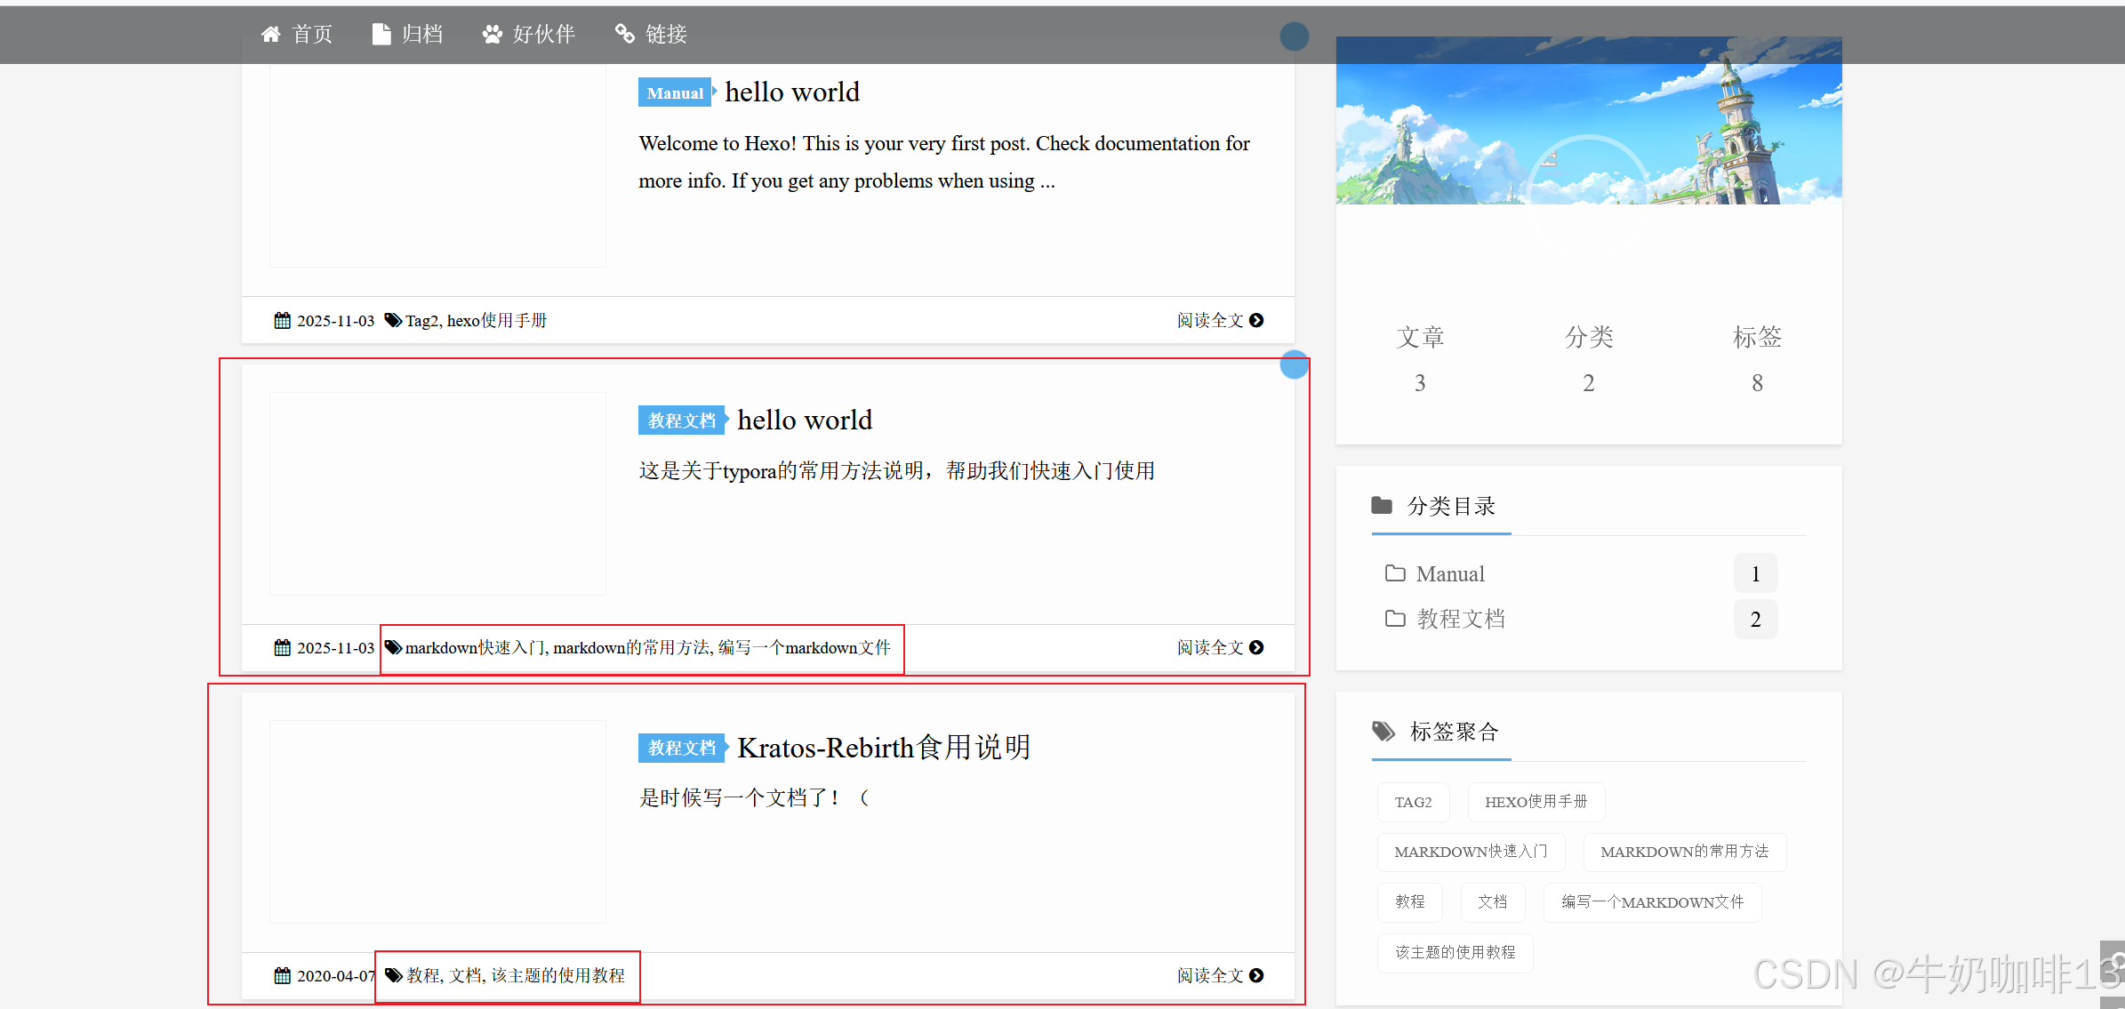Image resolution: width=2125 pixels, height=1009 pixels.
Task: Click the sidebar landscape banner image
Action: click(1588, 120)
